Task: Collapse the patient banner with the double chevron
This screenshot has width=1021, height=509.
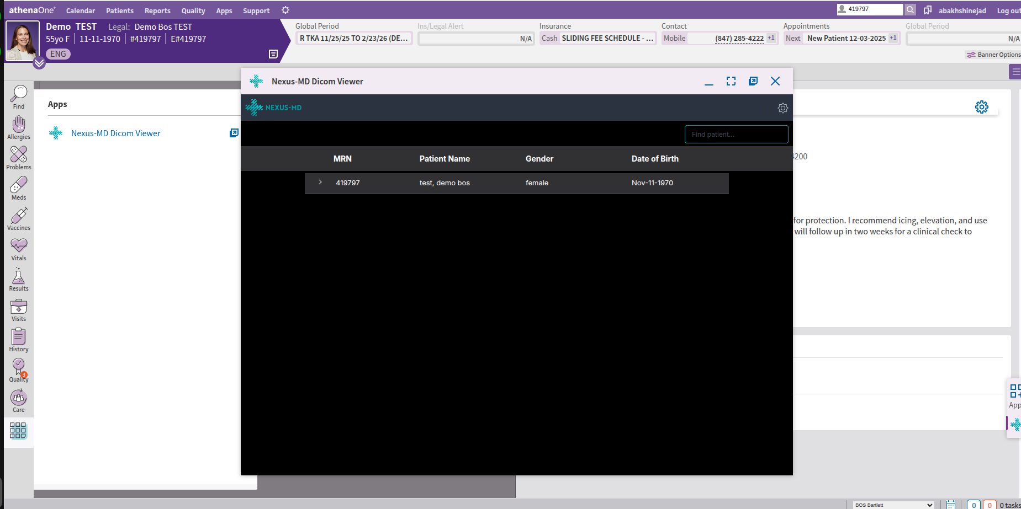Action: pyautogui.click(x=39, y=63)
